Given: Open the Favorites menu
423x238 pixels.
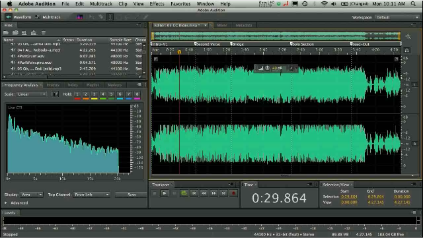Looking at the screenshot, I should click(x=180, y=4).
